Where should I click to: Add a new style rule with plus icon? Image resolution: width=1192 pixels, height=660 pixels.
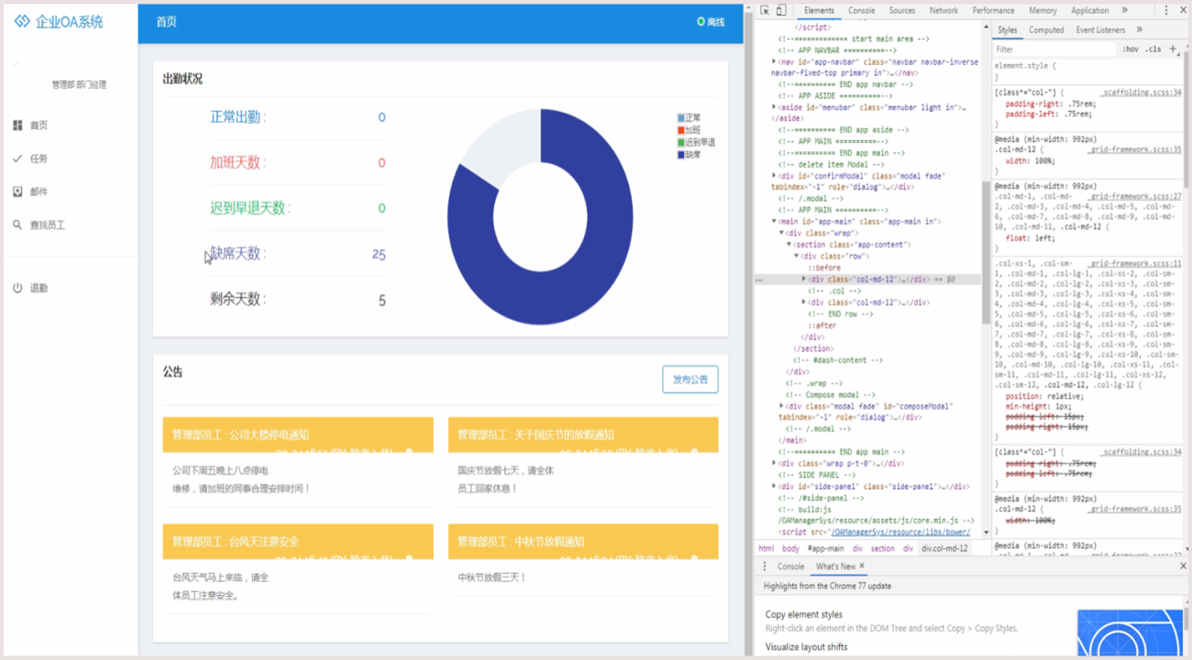click(1173, 49)
